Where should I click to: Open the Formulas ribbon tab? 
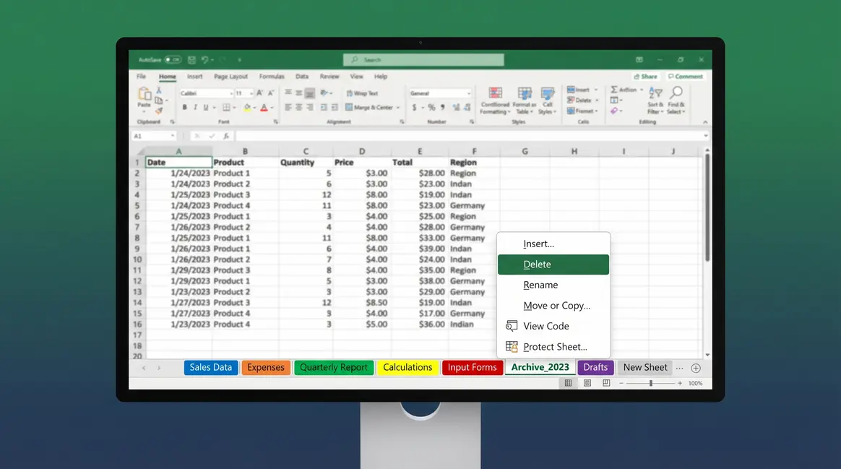coord(272,76)
